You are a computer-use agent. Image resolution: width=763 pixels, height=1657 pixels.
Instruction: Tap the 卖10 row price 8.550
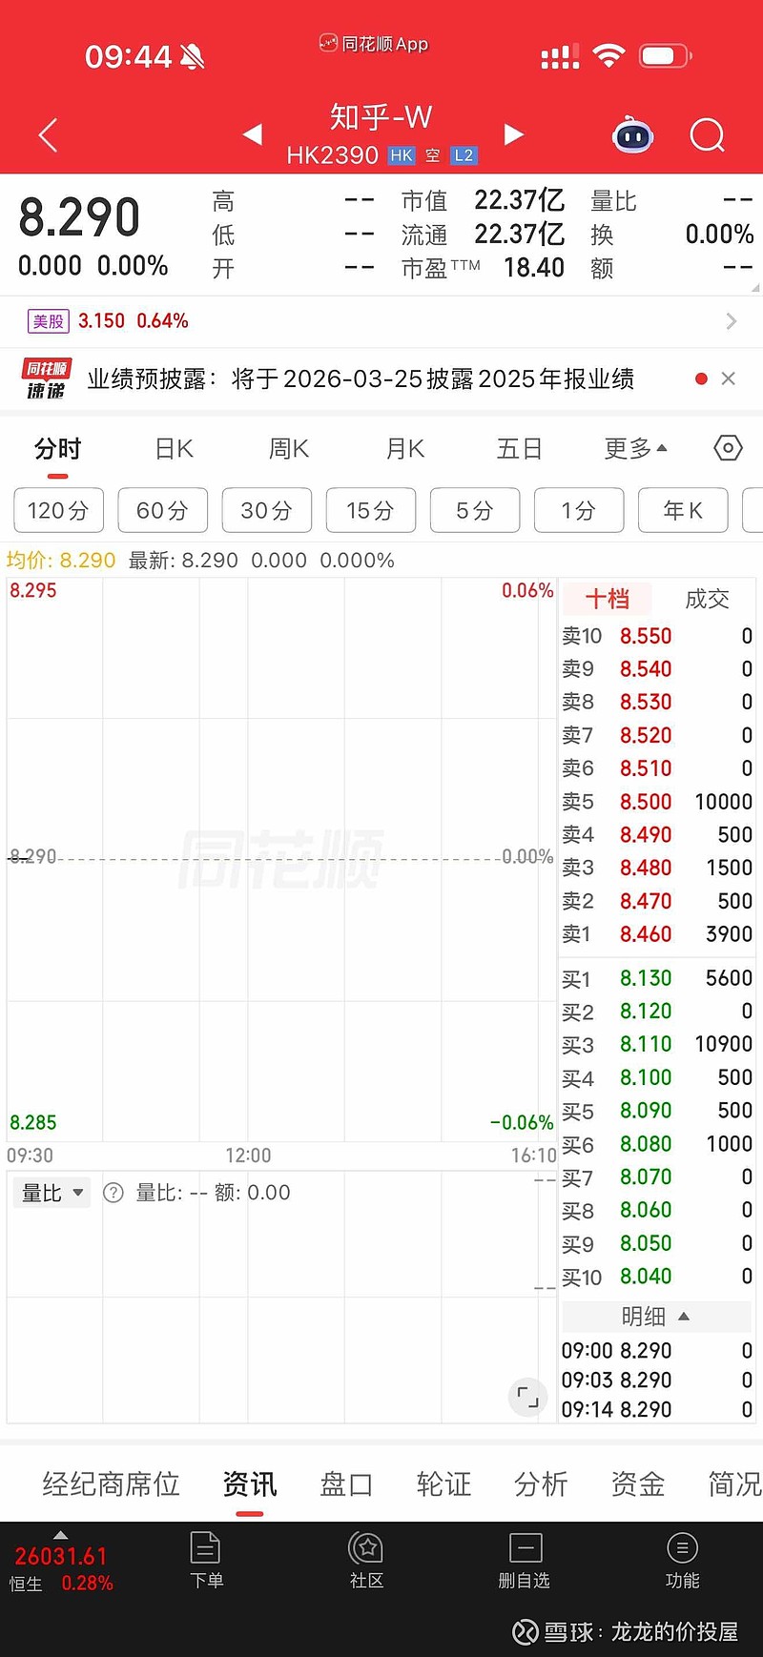[646, 636]
